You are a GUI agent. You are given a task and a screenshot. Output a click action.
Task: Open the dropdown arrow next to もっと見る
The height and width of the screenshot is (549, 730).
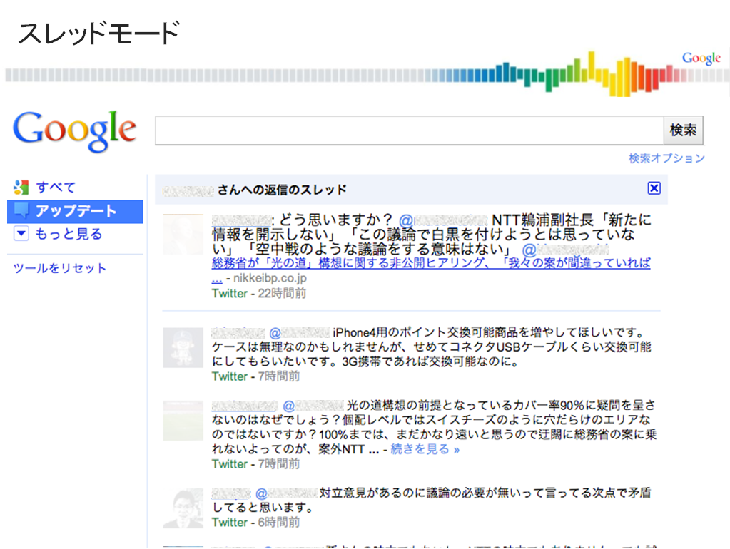[21, 234]
